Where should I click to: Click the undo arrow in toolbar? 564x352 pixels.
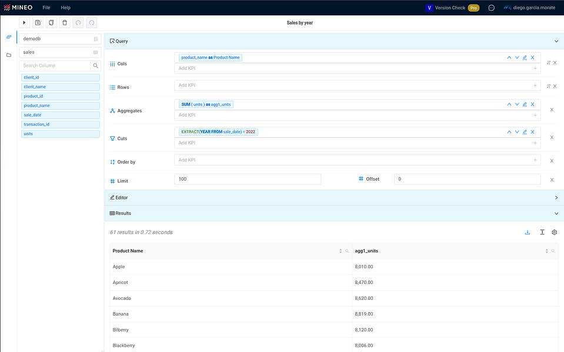pos(78,23)
